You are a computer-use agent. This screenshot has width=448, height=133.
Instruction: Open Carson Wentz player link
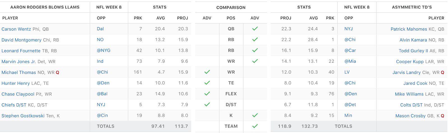(x=16, y=29)
